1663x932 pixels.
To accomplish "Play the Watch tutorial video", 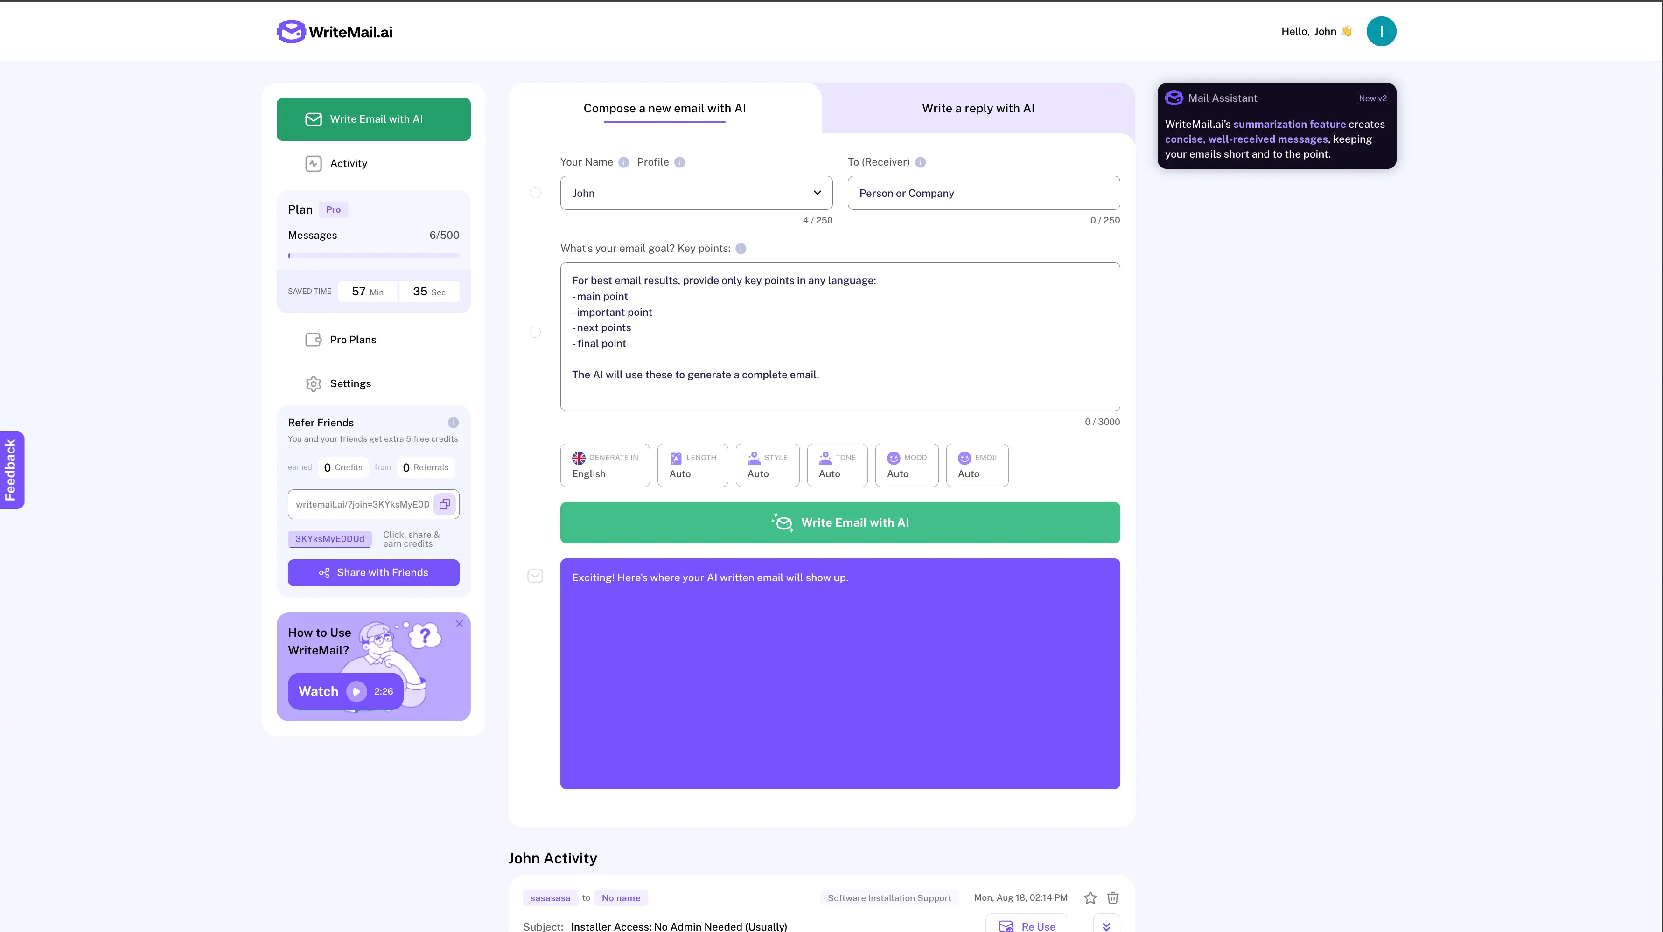I will coord(345,691).
